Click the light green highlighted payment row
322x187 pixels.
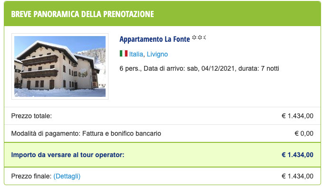(162, 155)
